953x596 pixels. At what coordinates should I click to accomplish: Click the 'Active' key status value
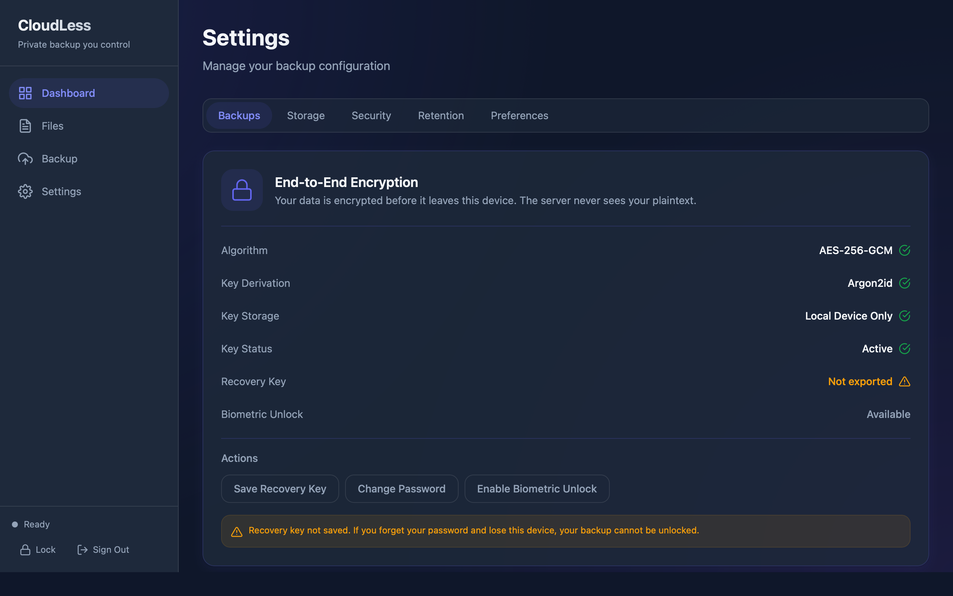tap(877, 348)
